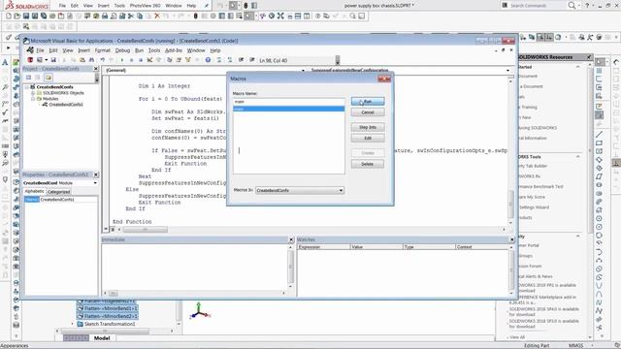Open the VBA Format menu
The image size is (621, 349).
click(103, 50)
